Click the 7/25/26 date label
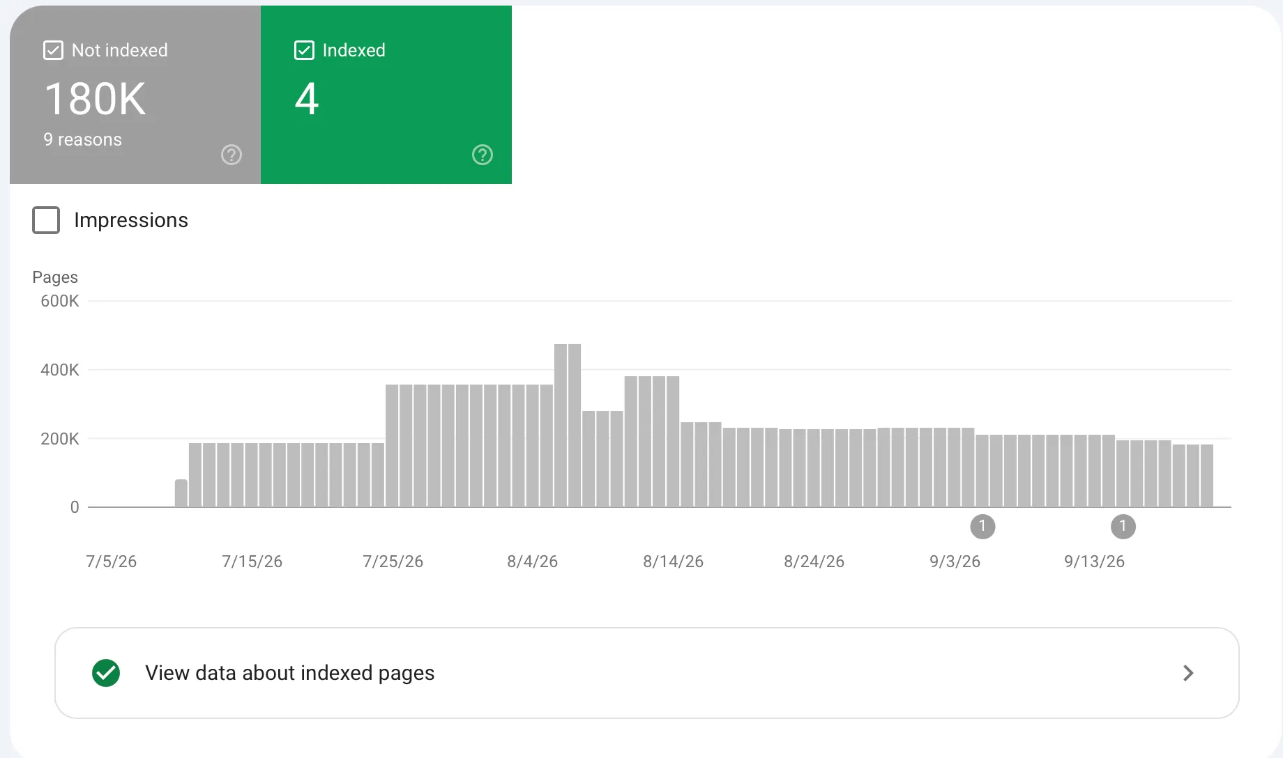Viewport: 1283px width, 758px height. pyautogui.click(x=393, y=562)
